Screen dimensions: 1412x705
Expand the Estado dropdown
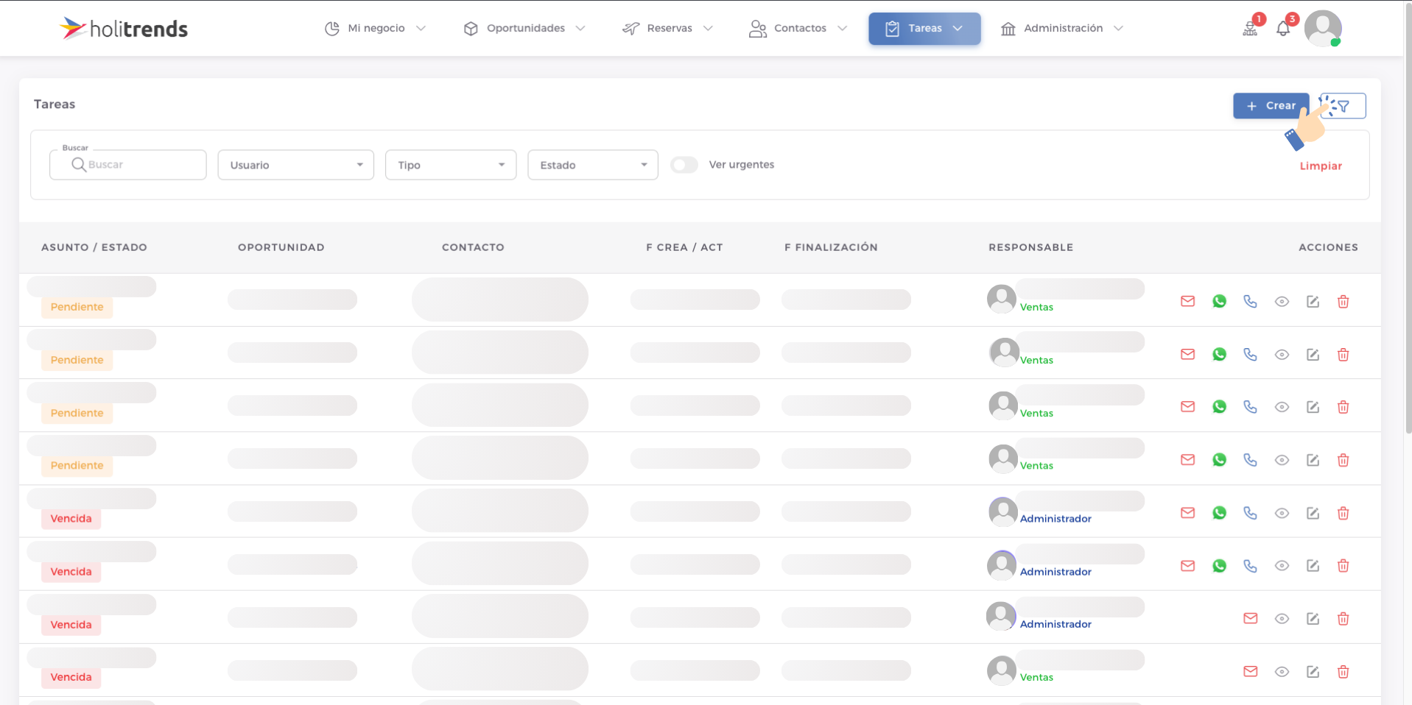point(593,165)
